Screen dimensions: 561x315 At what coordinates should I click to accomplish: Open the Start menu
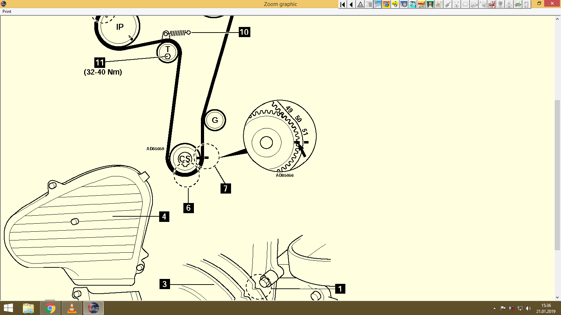coord(8,308)
